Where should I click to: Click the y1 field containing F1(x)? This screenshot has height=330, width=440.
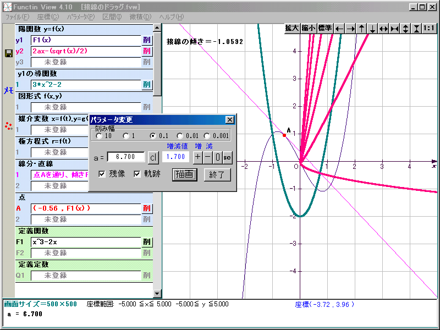coord(86,40)
